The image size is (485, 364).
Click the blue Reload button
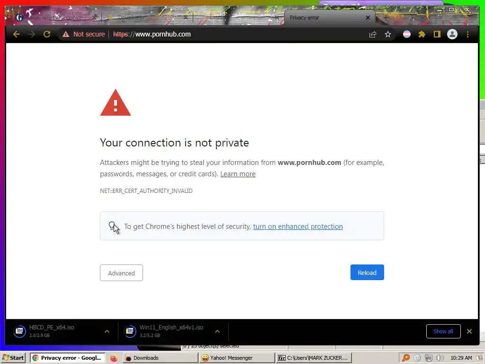pos(367,273)
